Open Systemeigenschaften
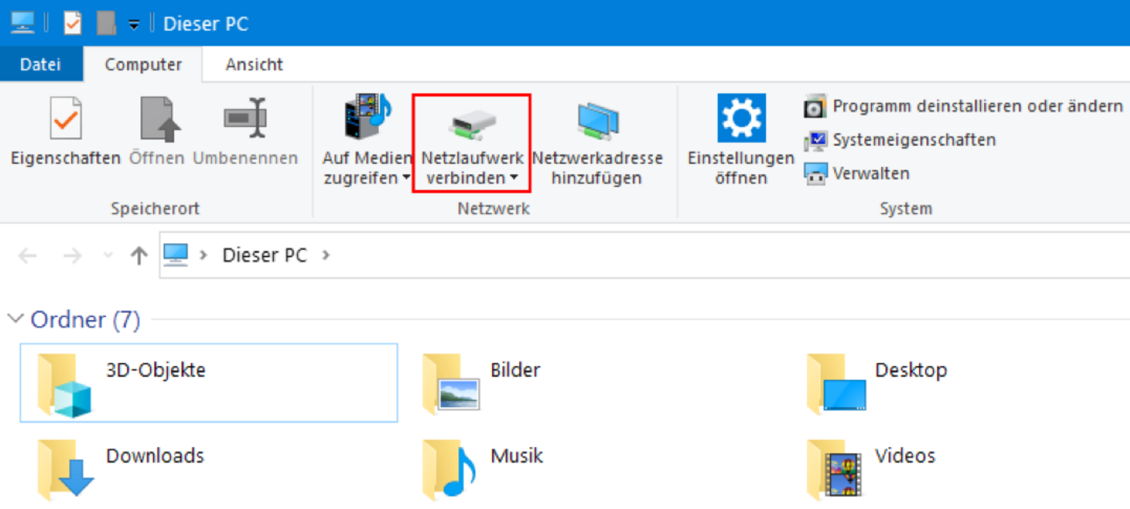The width and height of the screenshot is (1130, 509). point(900,140)
